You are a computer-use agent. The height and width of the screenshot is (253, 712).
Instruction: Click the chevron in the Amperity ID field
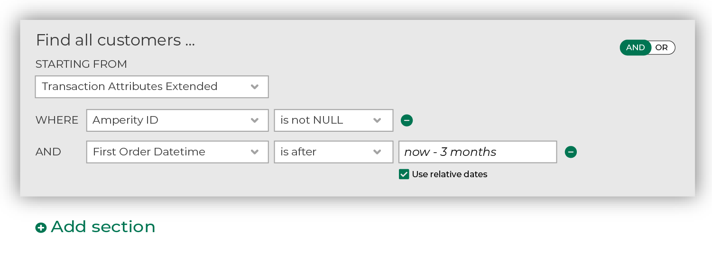coord(255,120)
